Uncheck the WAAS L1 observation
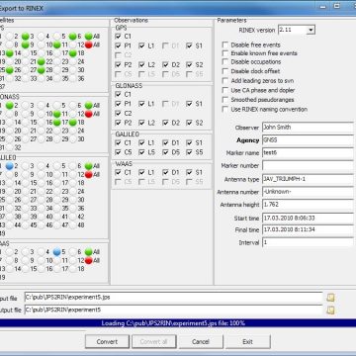Viewport: 356px width, 356px height. tap(141, 172)
